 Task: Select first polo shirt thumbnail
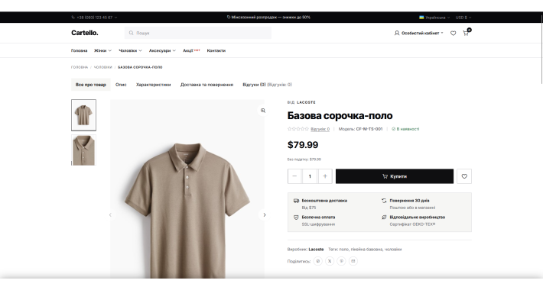click(84, 115)
